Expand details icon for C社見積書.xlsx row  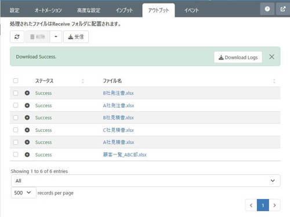point(27,130)
